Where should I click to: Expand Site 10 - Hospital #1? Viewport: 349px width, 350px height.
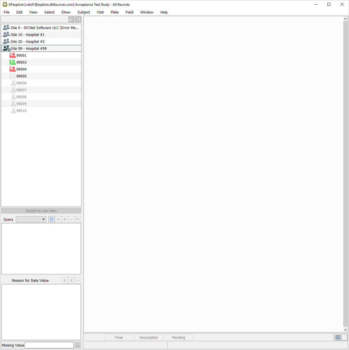pyautogui.click(x=6, y=35)
